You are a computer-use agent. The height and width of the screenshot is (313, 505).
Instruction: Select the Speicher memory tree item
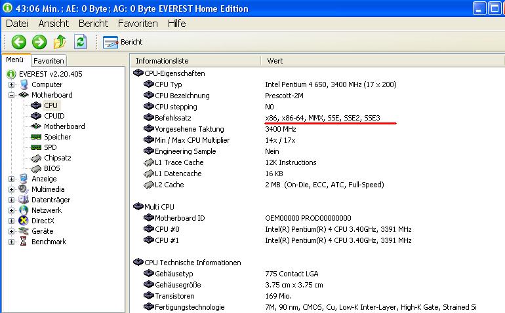[57, 137]
